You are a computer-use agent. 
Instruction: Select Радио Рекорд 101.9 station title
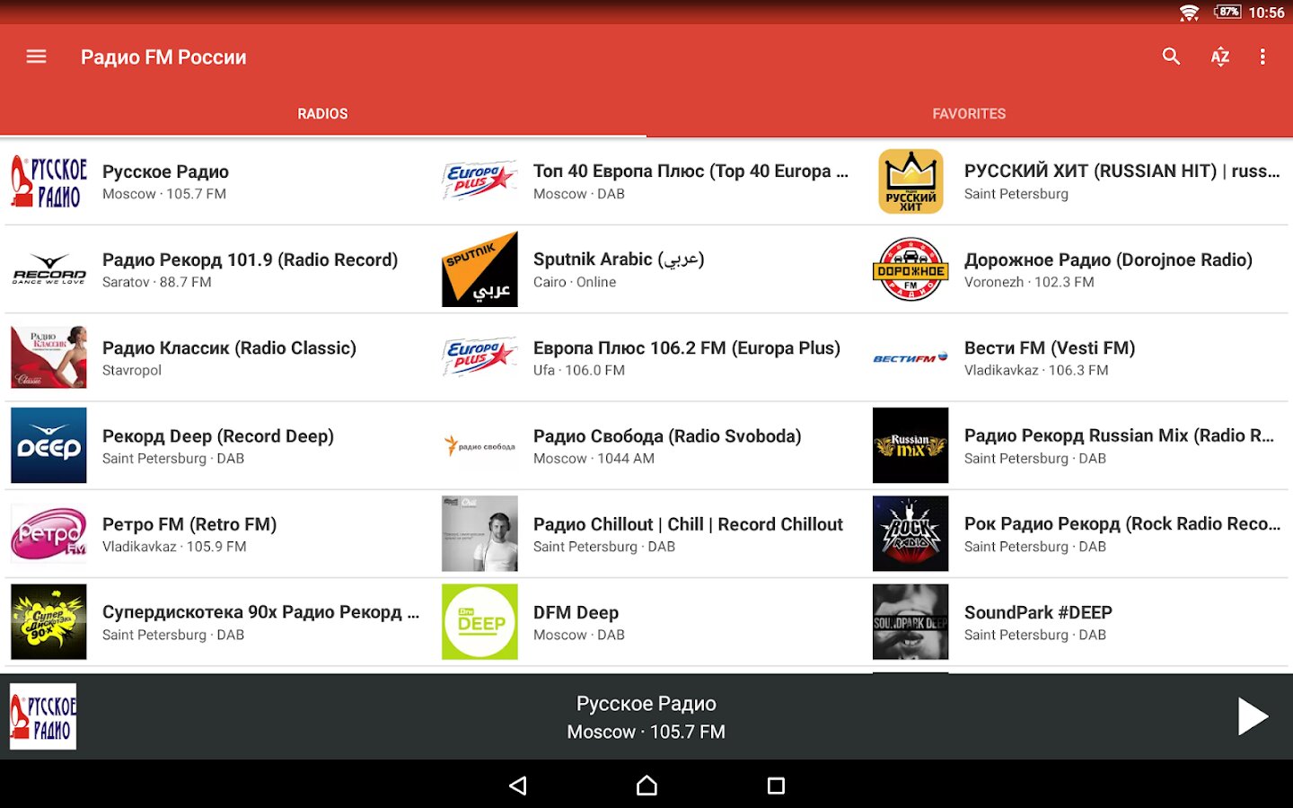250,259
